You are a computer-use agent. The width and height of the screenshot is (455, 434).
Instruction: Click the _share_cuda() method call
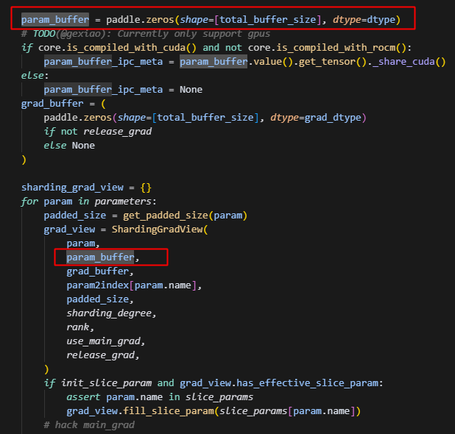click(x=409, y=62)
